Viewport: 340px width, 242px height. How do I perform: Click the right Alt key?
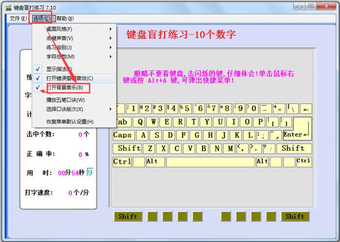[x=262, y=162]
